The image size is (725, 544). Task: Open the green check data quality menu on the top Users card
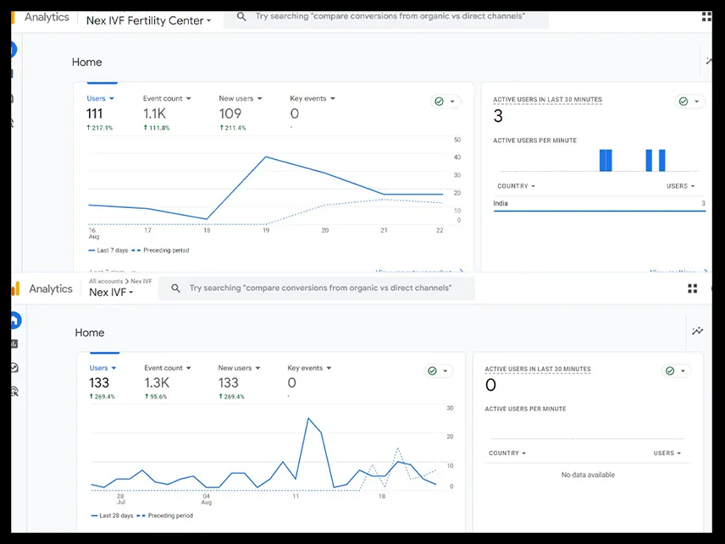[446, 102]
